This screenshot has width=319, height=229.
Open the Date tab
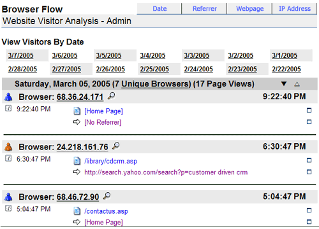(159, 9)
